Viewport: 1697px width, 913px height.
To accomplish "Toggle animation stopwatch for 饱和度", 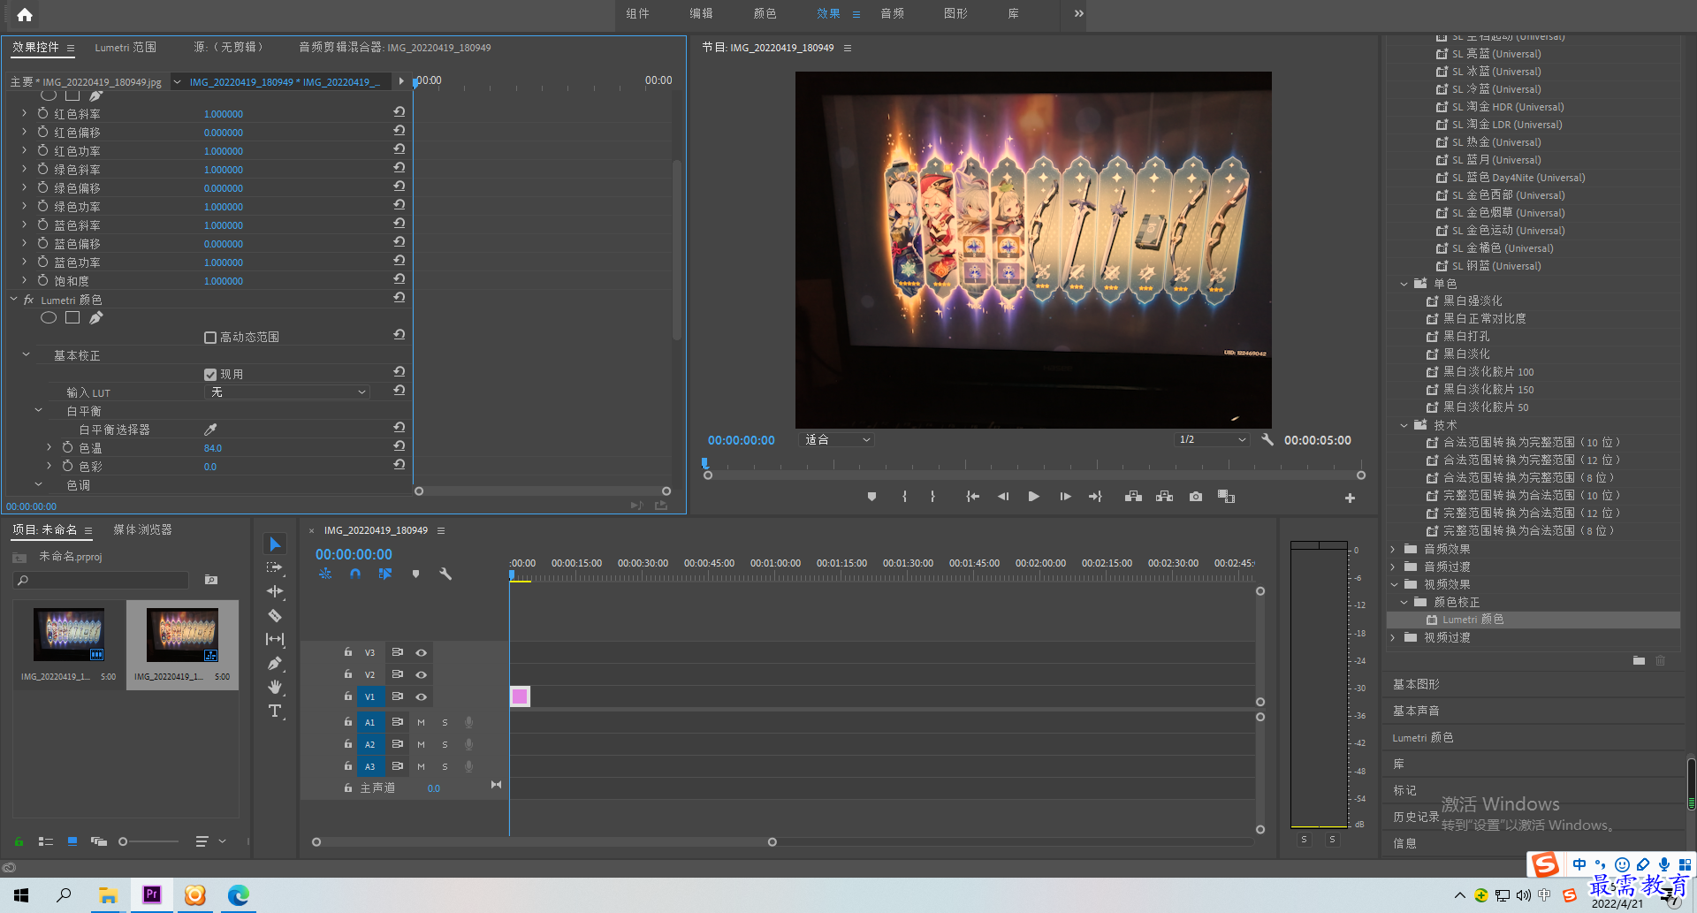I will 42,280.
